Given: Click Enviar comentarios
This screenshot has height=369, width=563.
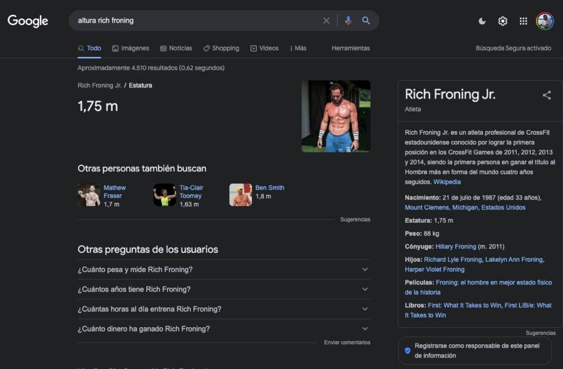Looking at the screenshot, I should point(347,343).
